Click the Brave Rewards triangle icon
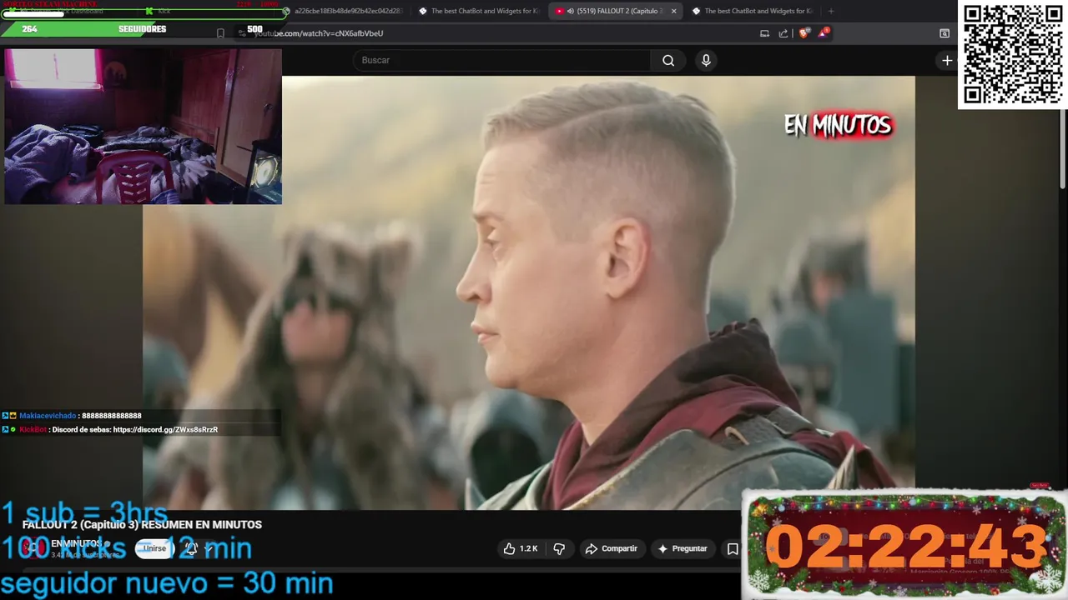Screen dimensions: 1068x600 click(824, 33)
